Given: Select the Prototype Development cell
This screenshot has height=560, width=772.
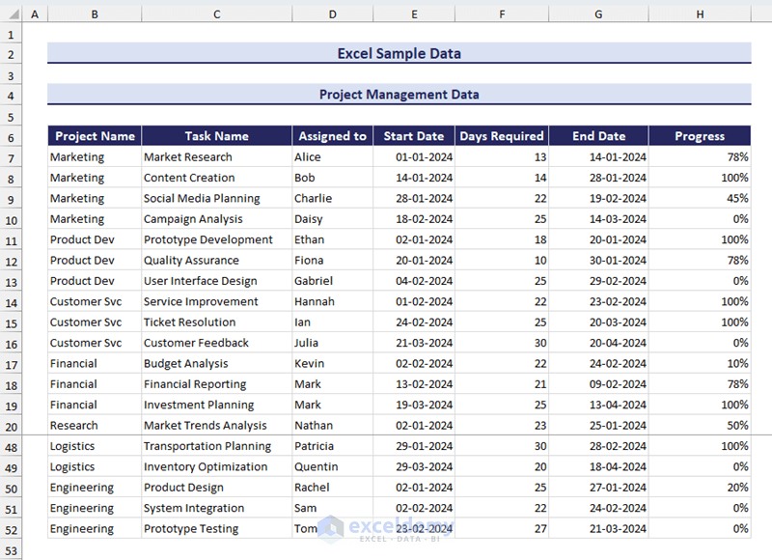Looking at the screenshot, I should (217, 239).
